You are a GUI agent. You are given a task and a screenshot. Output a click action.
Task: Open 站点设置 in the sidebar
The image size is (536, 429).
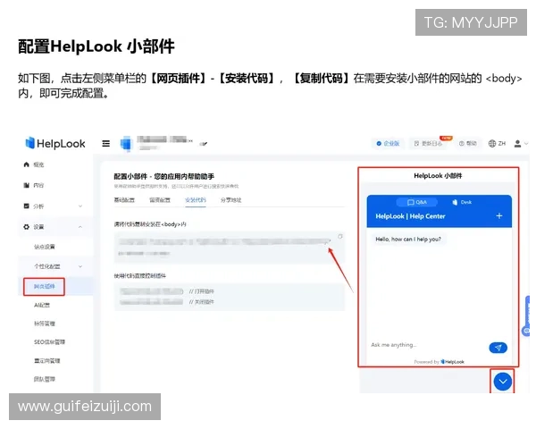pyautogui.click(x=45, y=247)
